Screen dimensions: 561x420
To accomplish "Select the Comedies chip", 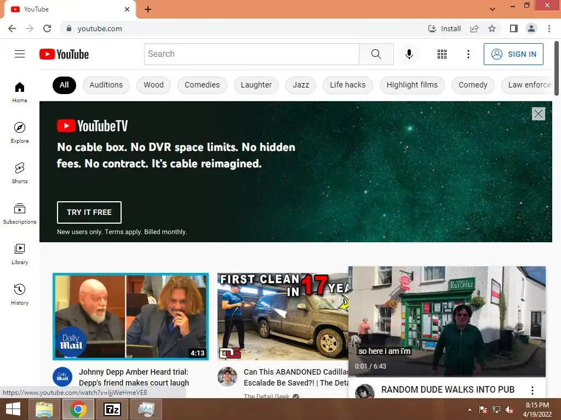I will 202,85.
